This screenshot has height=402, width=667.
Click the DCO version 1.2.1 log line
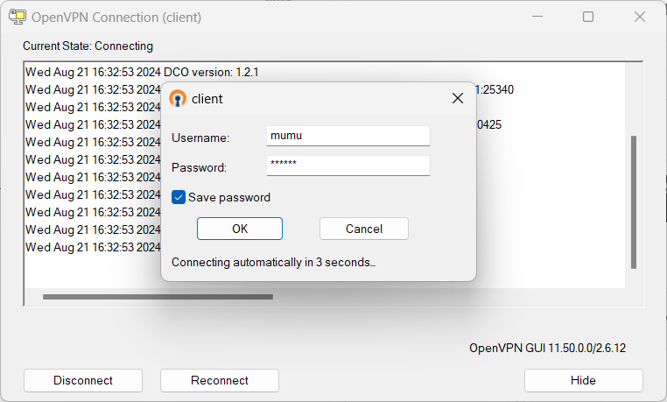point(130,72)
